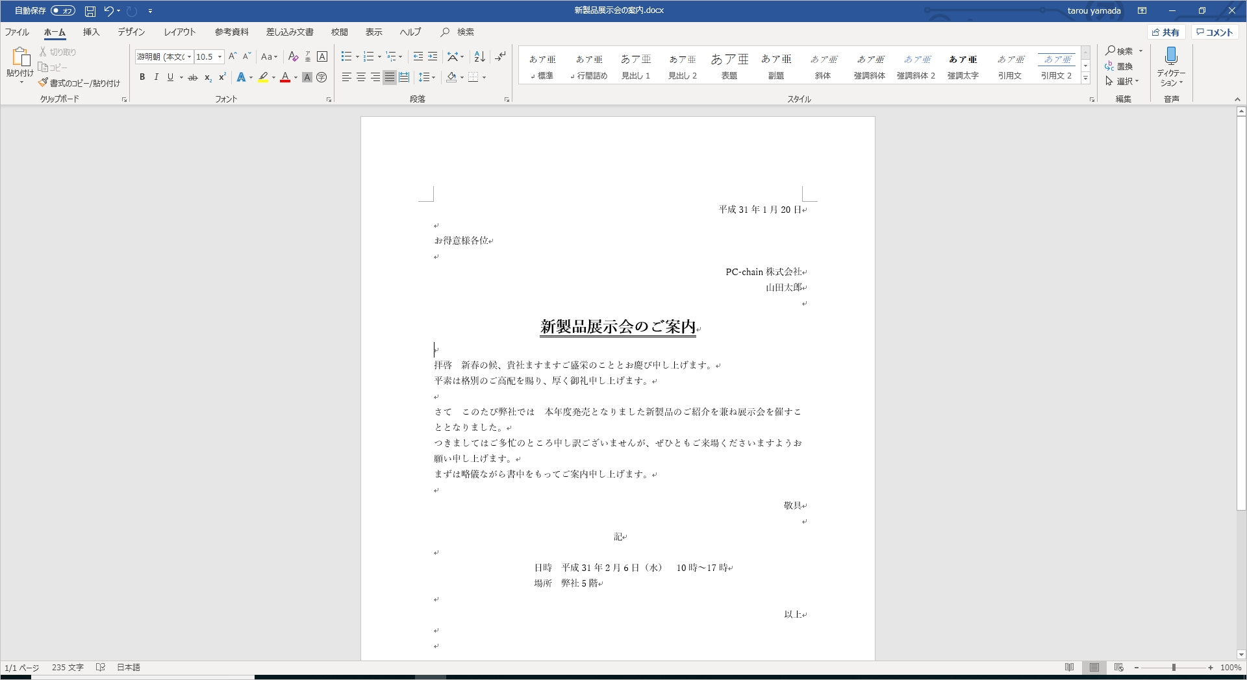Open the Dictation microphone

pyautogui.click(x=1171, y=57)
